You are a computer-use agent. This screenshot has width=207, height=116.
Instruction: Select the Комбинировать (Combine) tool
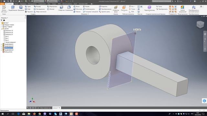(89, 9)
